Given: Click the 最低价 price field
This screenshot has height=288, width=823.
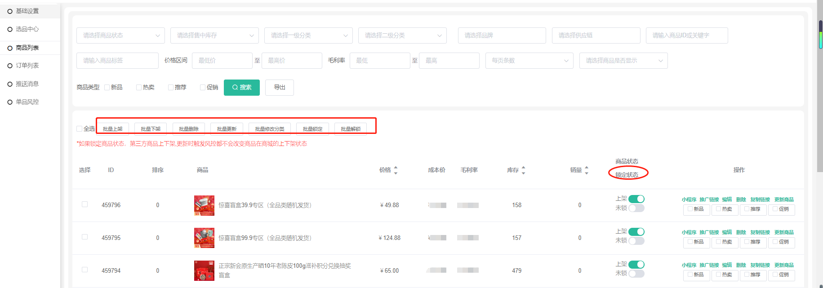Looking at the screenshot, I should (222, 61).
